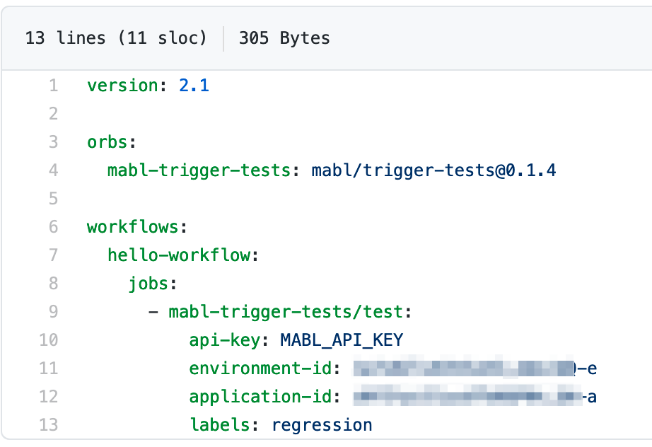Click line number 10 beside api-key

(x=49, y=340)
